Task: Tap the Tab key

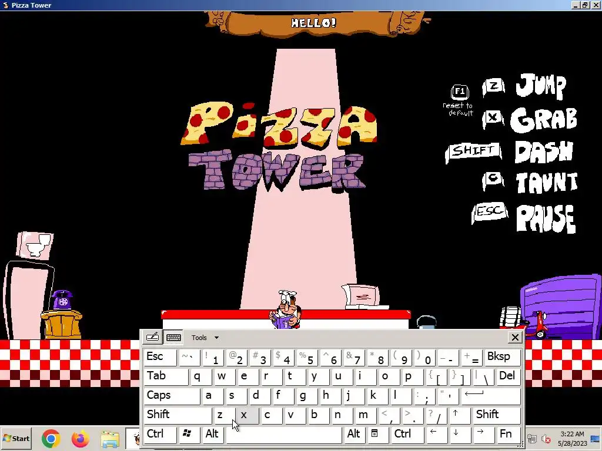Action: (x=166, y=376)
